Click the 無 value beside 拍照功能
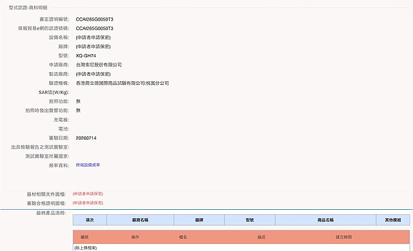Viewport: 413px width, 251px height. point(78,101)
